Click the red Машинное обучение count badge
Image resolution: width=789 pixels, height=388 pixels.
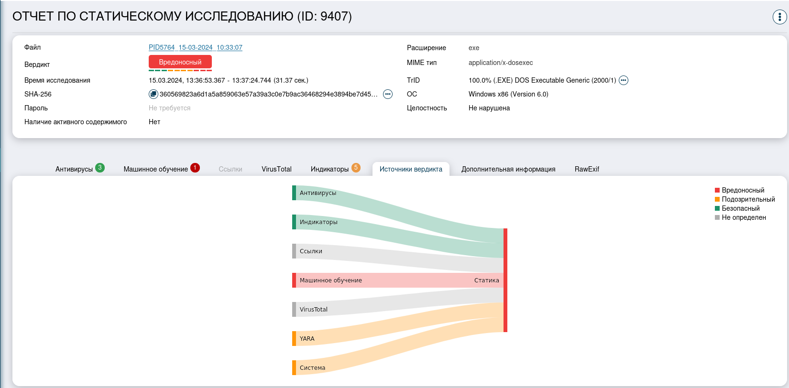point(195,168)
